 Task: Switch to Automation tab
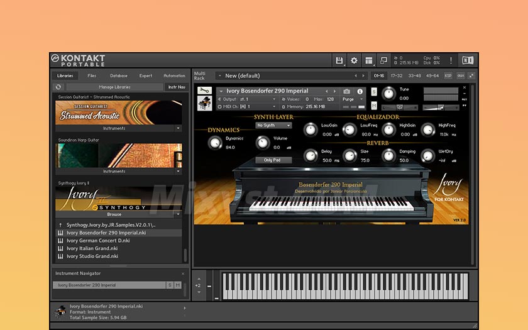click(175, 76)
